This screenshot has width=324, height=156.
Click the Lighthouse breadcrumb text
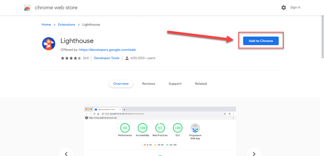pos(91,24)
